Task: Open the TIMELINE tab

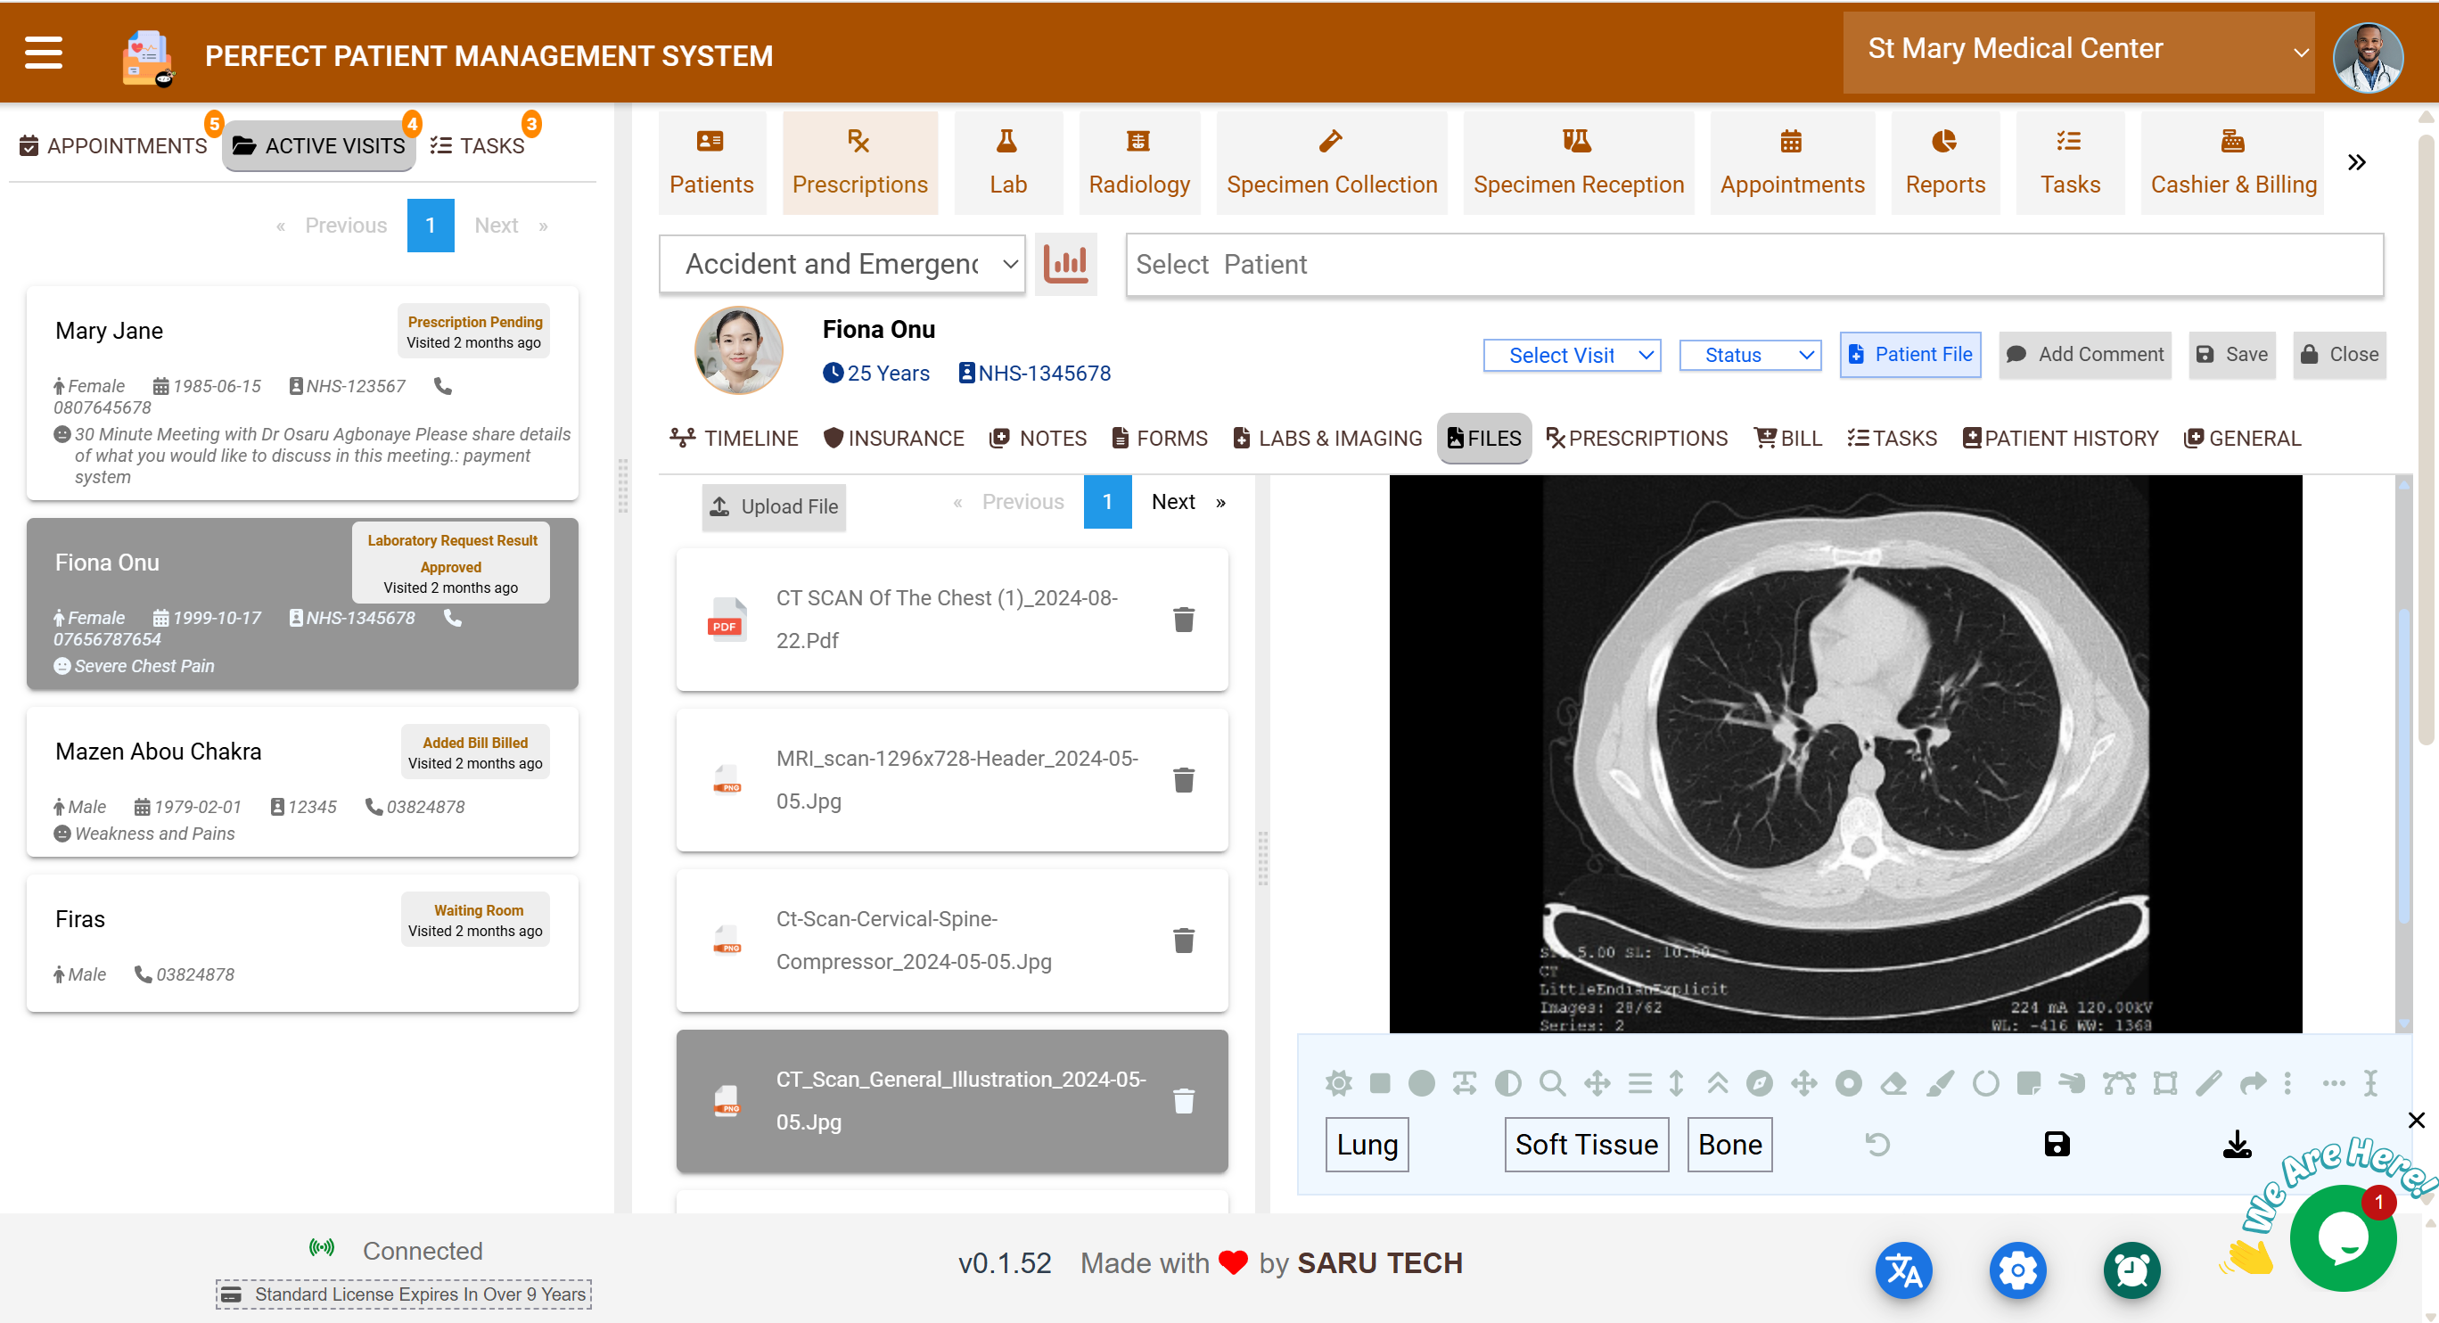Action: [x=734, y=438]
